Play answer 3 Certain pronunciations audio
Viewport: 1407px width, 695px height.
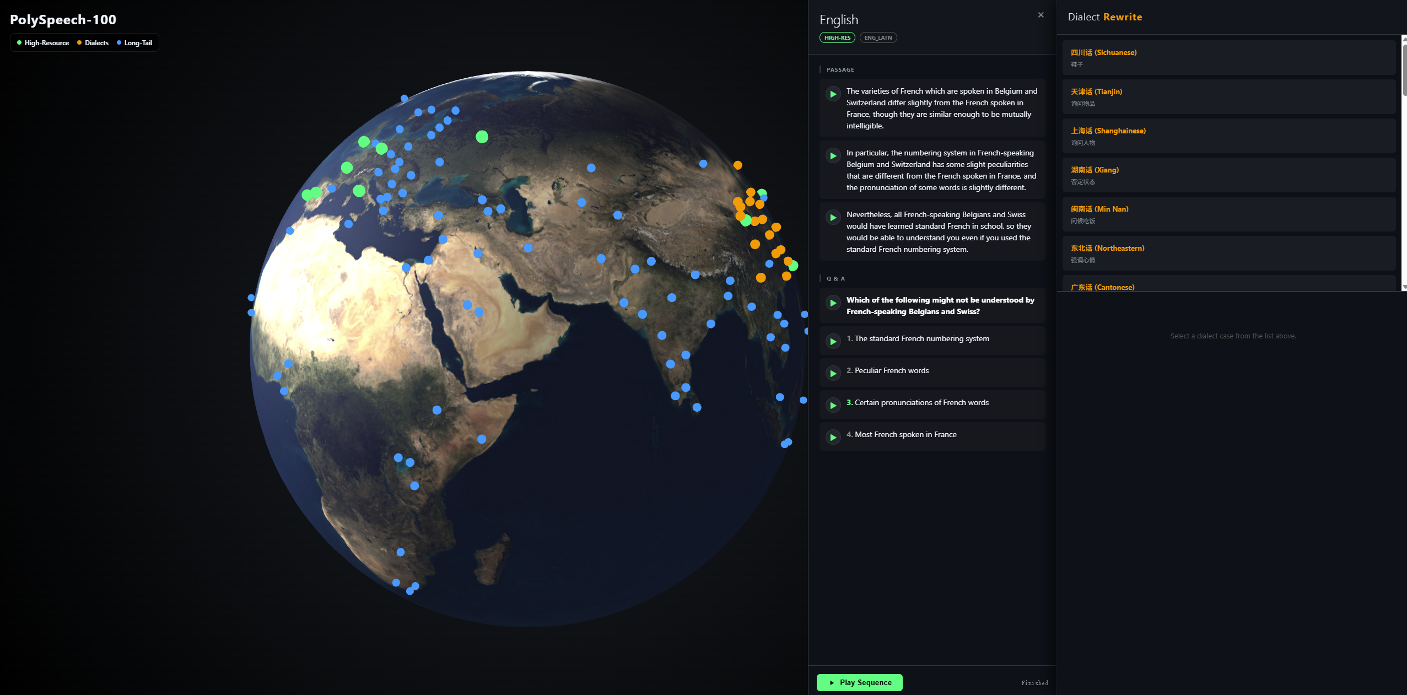pos(833,406)
